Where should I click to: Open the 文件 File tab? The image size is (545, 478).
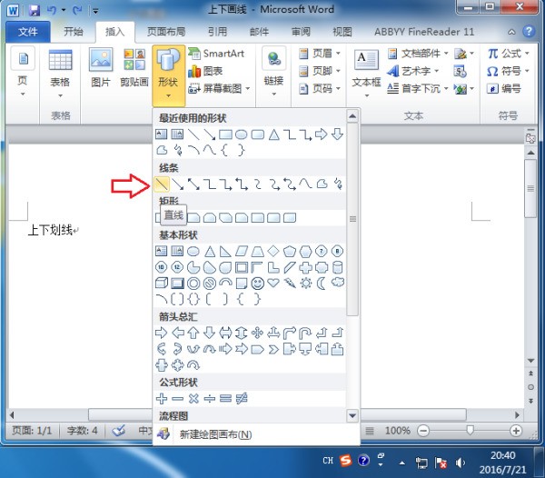pyautogui.click(x=28, y=31)
